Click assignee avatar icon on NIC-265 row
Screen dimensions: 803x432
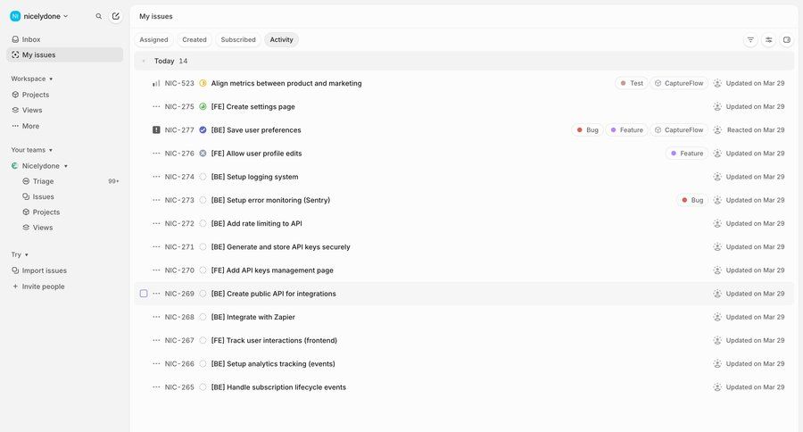point(717,387)
